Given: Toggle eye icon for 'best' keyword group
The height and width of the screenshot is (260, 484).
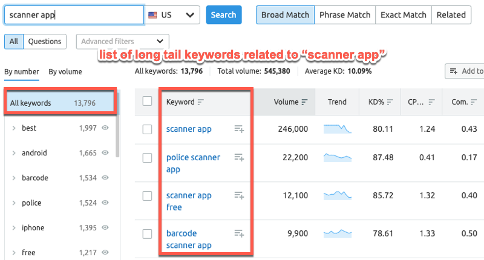Looking at the screenshot, I should coord(105,128).
